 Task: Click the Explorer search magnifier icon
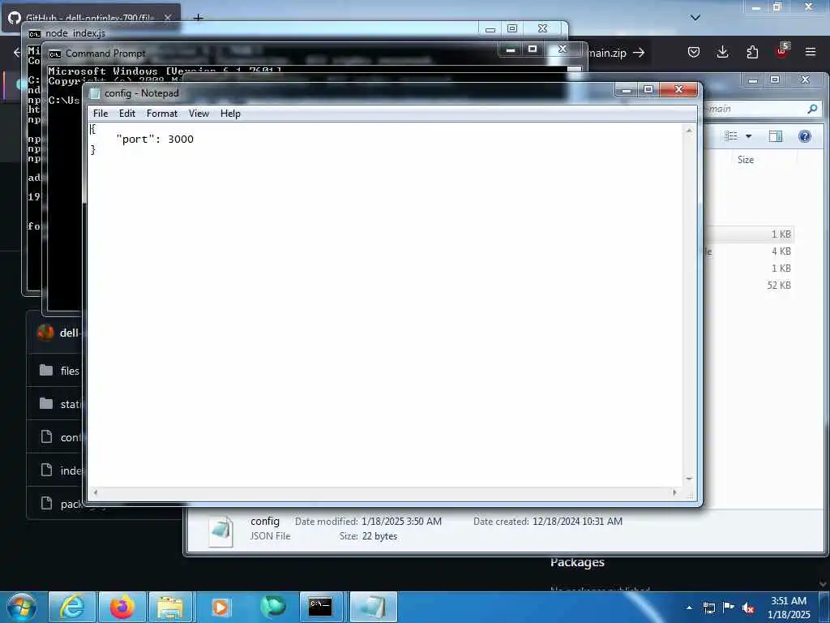click(x=812, y=109)
